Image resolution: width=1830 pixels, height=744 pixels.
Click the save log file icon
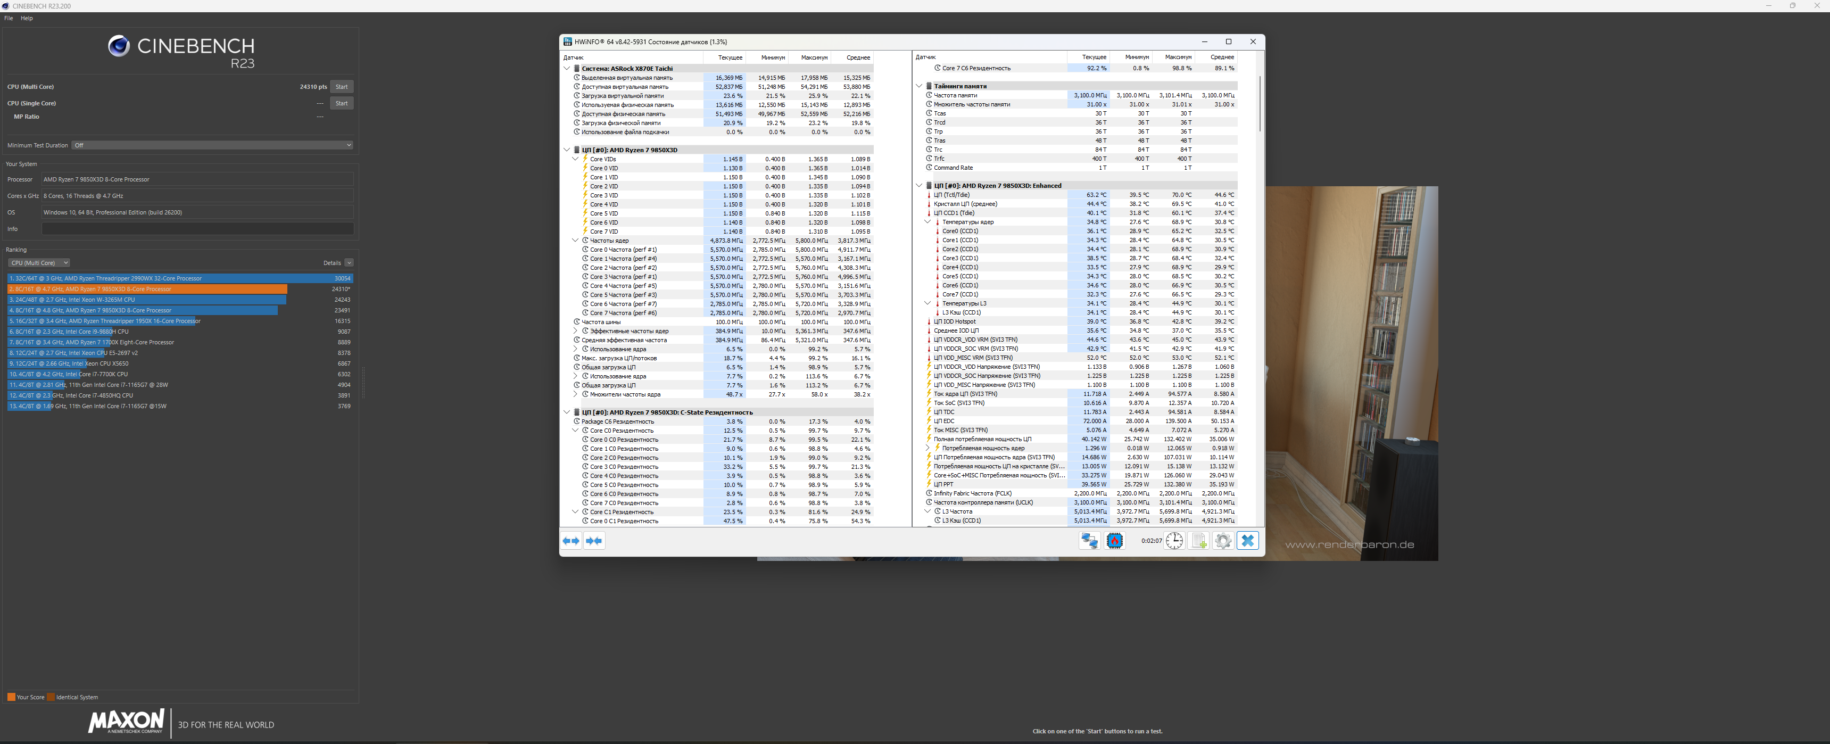click(1199, 541)
